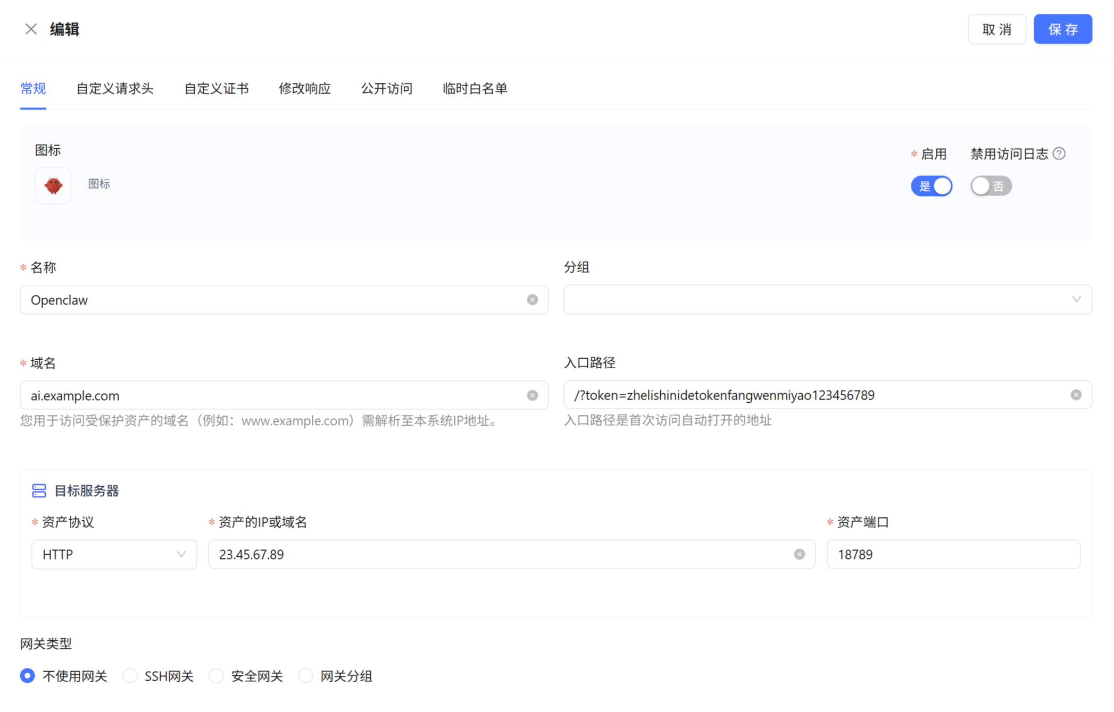The height and width of the screenshot is (712, 1114).
Task: Clear the entry path token field
Action: pyautogui.click(x=1076, y=394)
